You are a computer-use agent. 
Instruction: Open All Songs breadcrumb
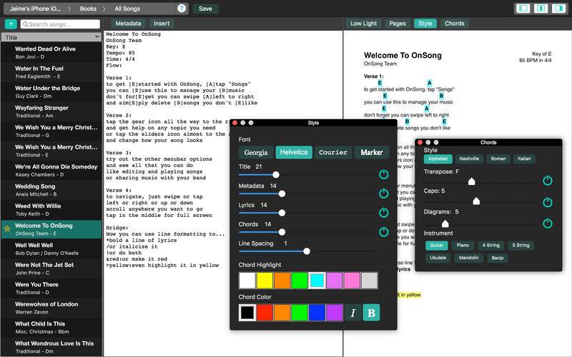tap(127, 9)
